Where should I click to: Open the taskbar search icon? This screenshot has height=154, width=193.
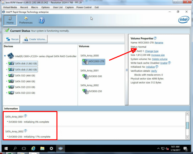[x=15, y=148]
